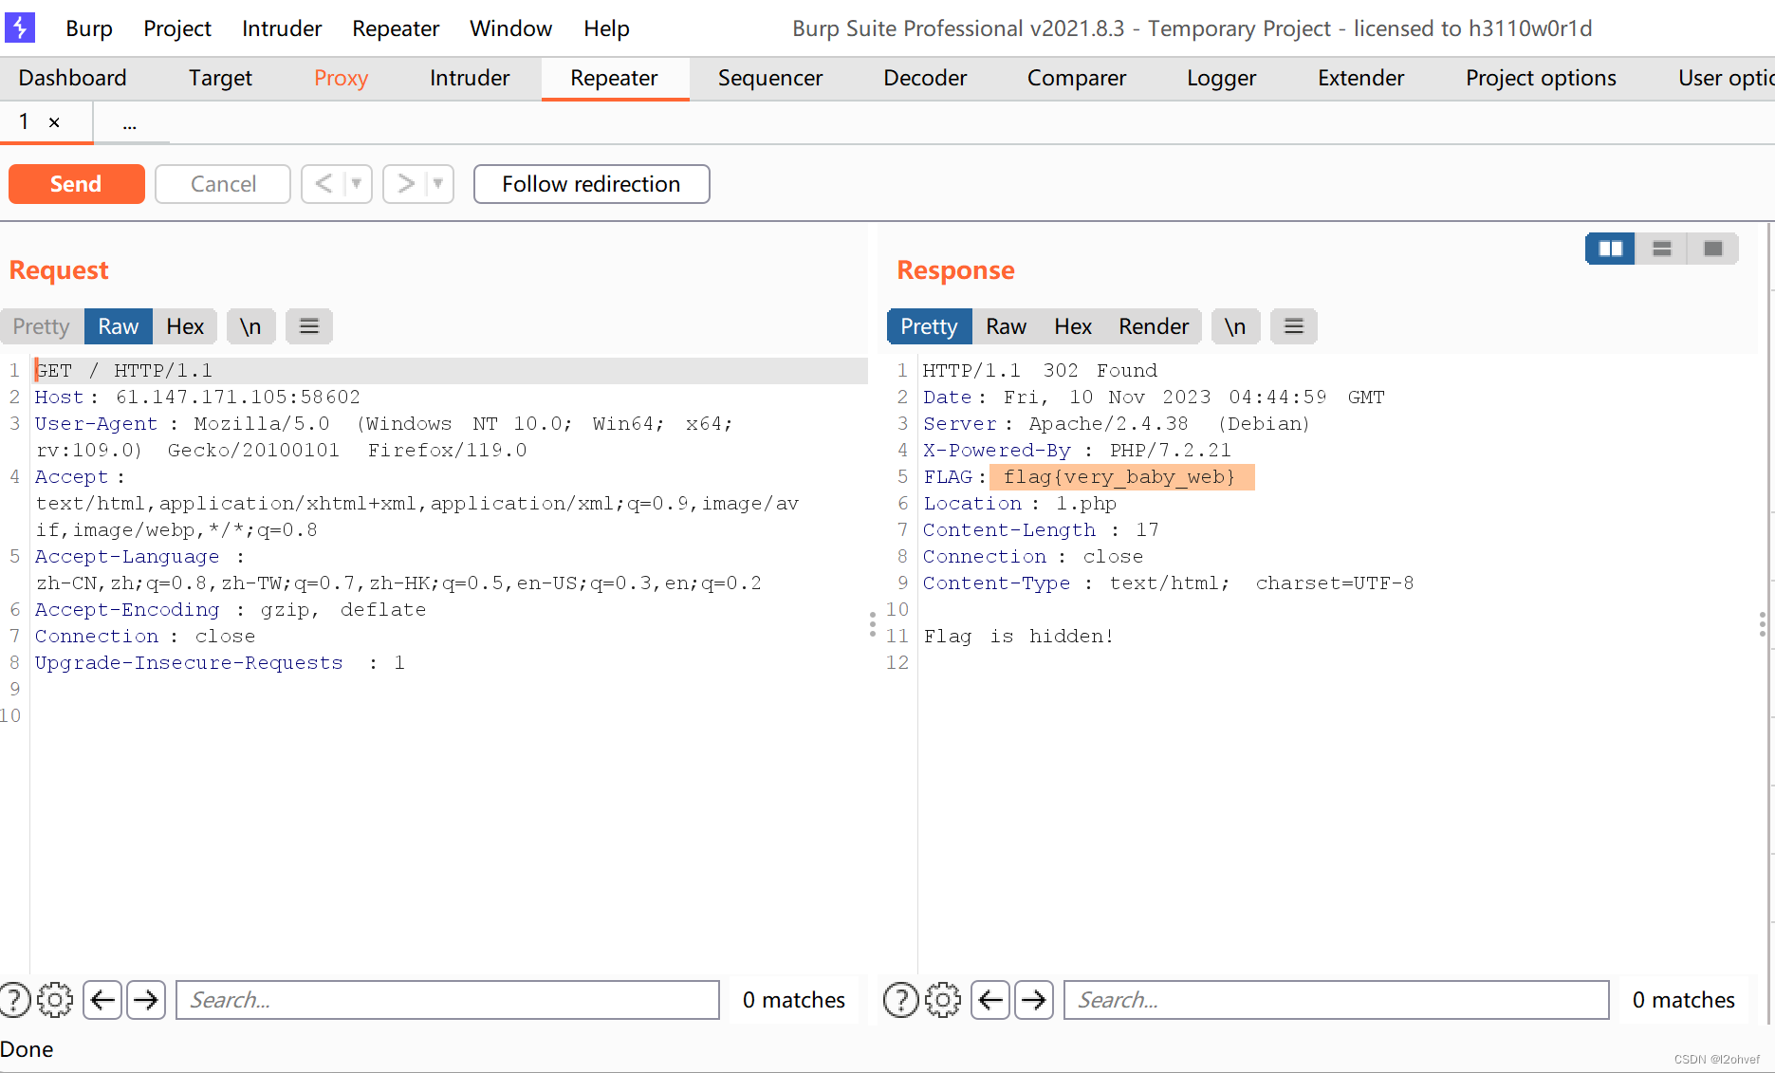
Task: Toggle \n line-ending display for the Request
Action: point(250,325)
